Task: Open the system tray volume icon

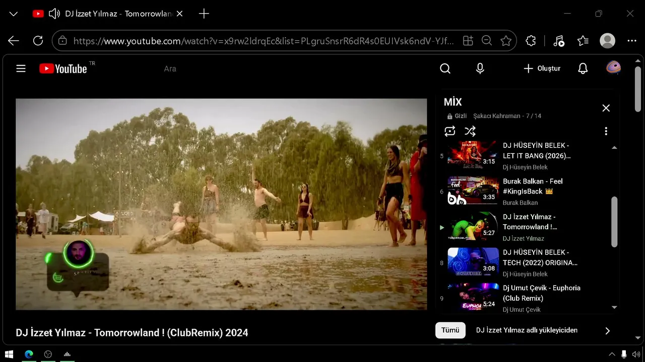Action: [636, 354]
